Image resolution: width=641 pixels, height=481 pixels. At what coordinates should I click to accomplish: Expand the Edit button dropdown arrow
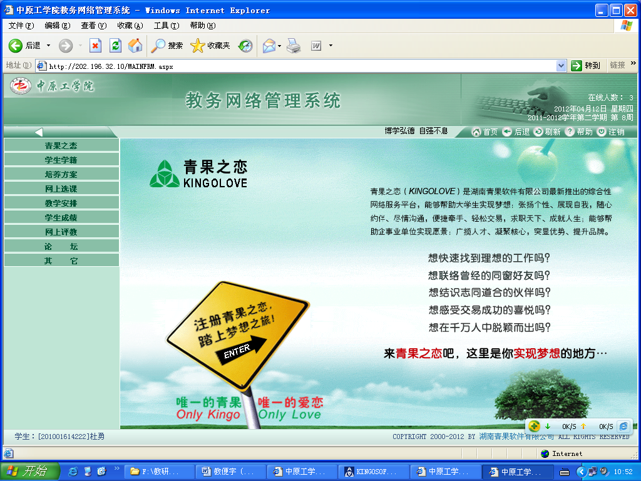tap(331, 46)
